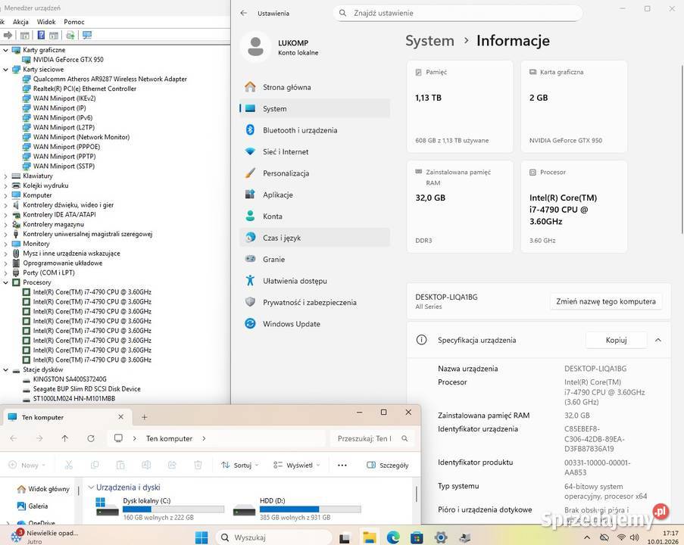
Task: Collapse Karty graficzne tree node
Action: pos(5,50)
